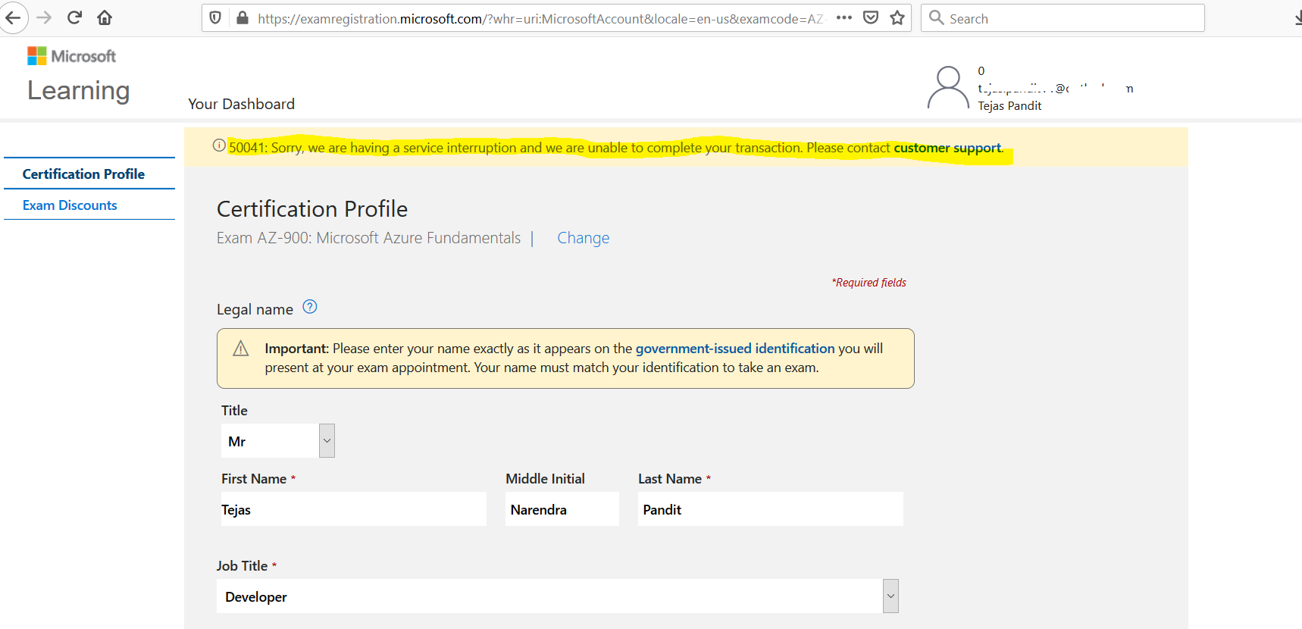The image size is (1302, 629).
Task: Click the info icon beside error 50041
Action: coord(219,146)
